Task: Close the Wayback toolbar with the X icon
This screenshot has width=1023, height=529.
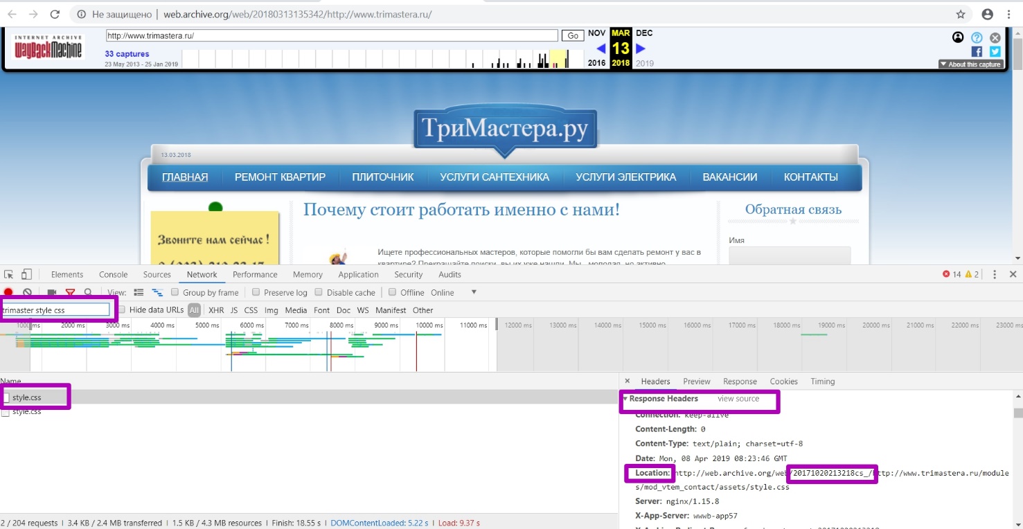Action: click(995, 37)
